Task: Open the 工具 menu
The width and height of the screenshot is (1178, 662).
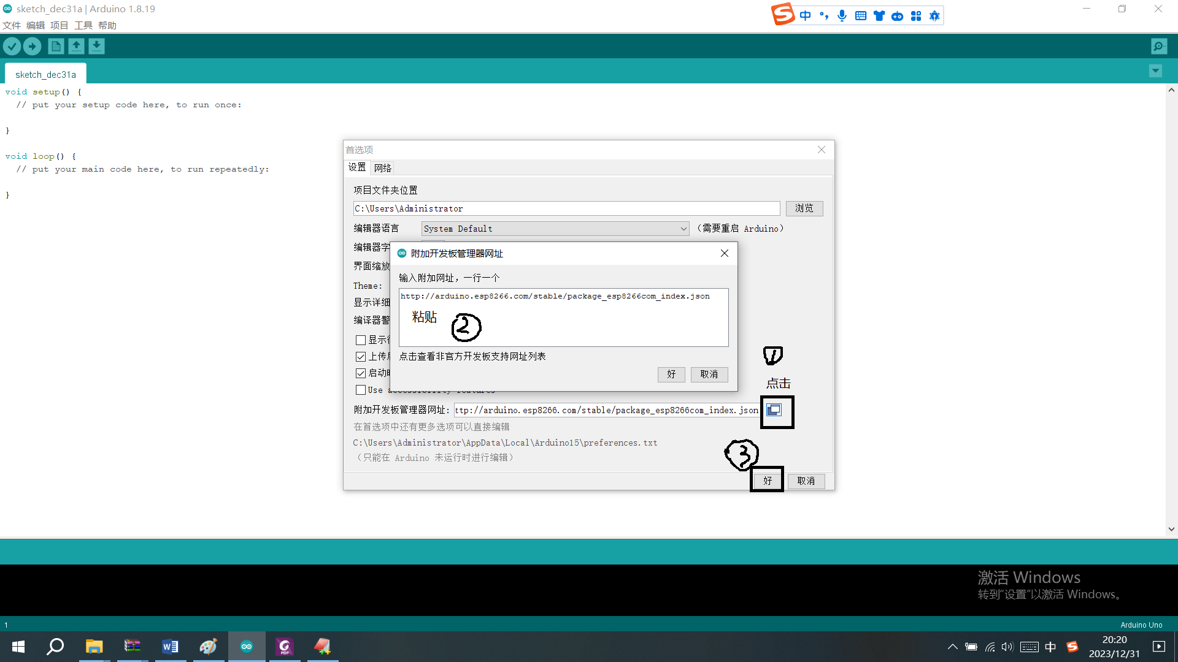Action: click(x=83, y=25)
